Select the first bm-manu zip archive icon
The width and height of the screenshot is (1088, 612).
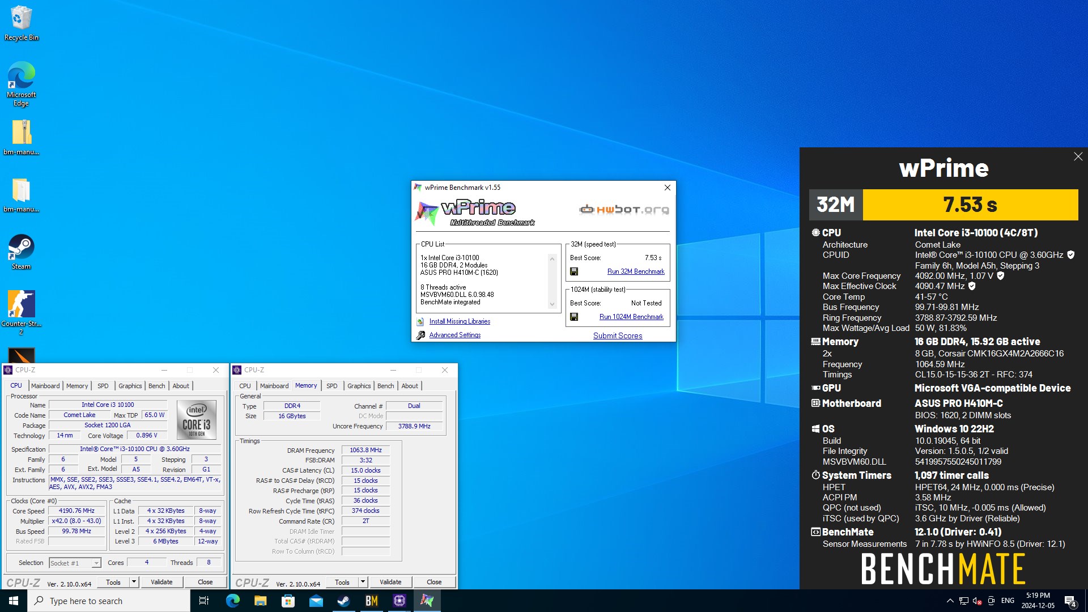[x=21, y=137]
